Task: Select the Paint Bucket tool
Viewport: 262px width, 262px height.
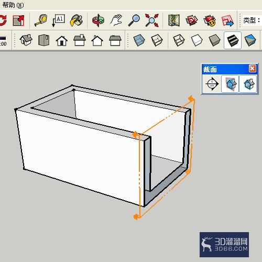Action: [76, 20]
